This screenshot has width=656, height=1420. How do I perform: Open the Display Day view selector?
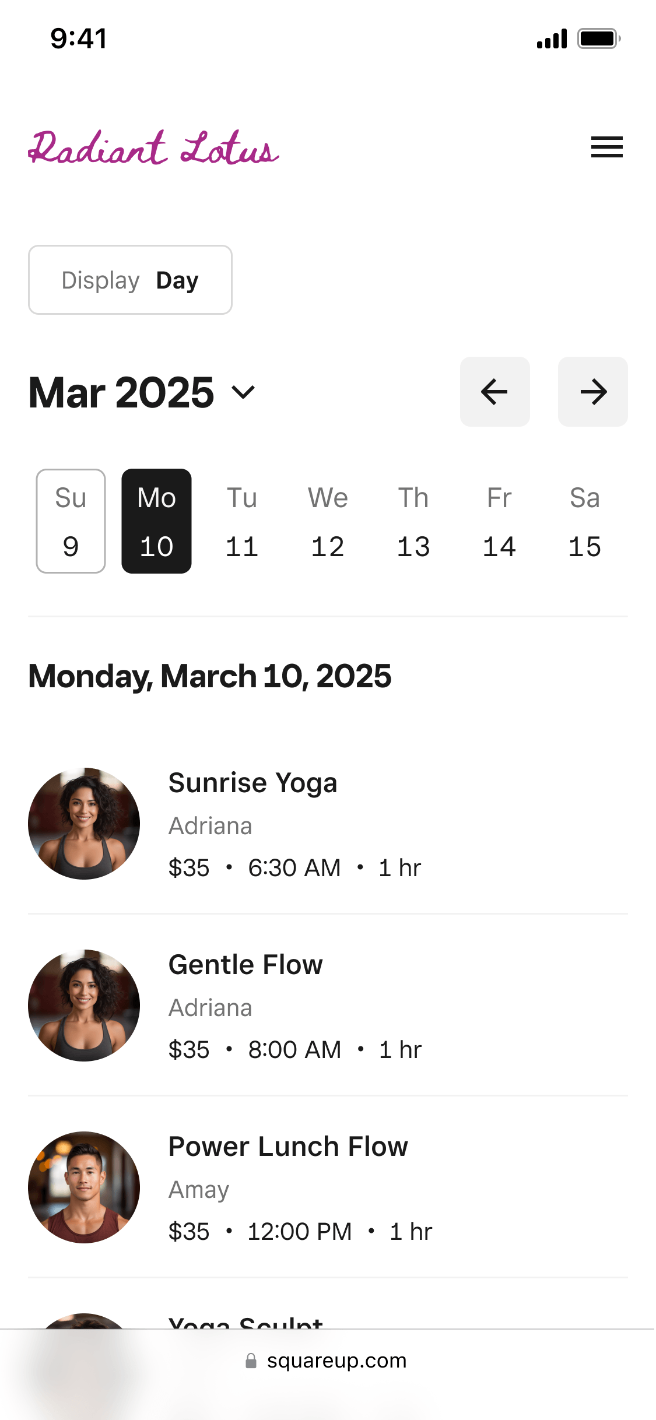click(130, 280)
